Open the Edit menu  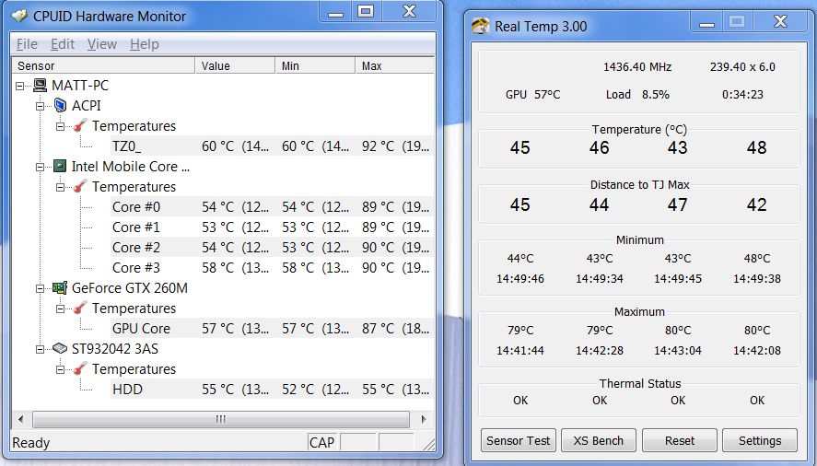[x=63, y=44]
